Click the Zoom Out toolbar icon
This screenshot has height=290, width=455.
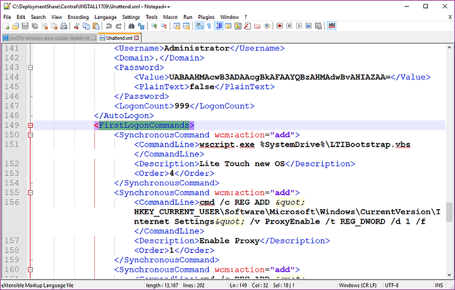164,26
